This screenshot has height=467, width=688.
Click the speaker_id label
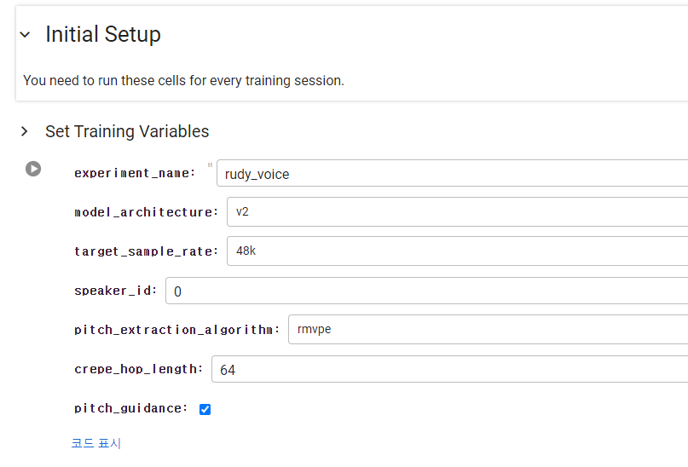[x=115, y=291]
